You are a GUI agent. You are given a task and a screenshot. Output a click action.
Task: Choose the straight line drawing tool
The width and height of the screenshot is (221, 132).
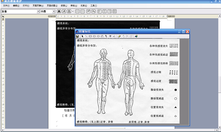(x=86, y=36)
